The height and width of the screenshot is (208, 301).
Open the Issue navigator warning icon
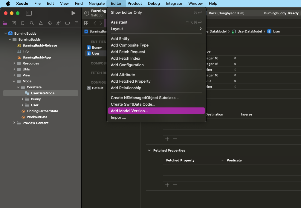[41, 23]
